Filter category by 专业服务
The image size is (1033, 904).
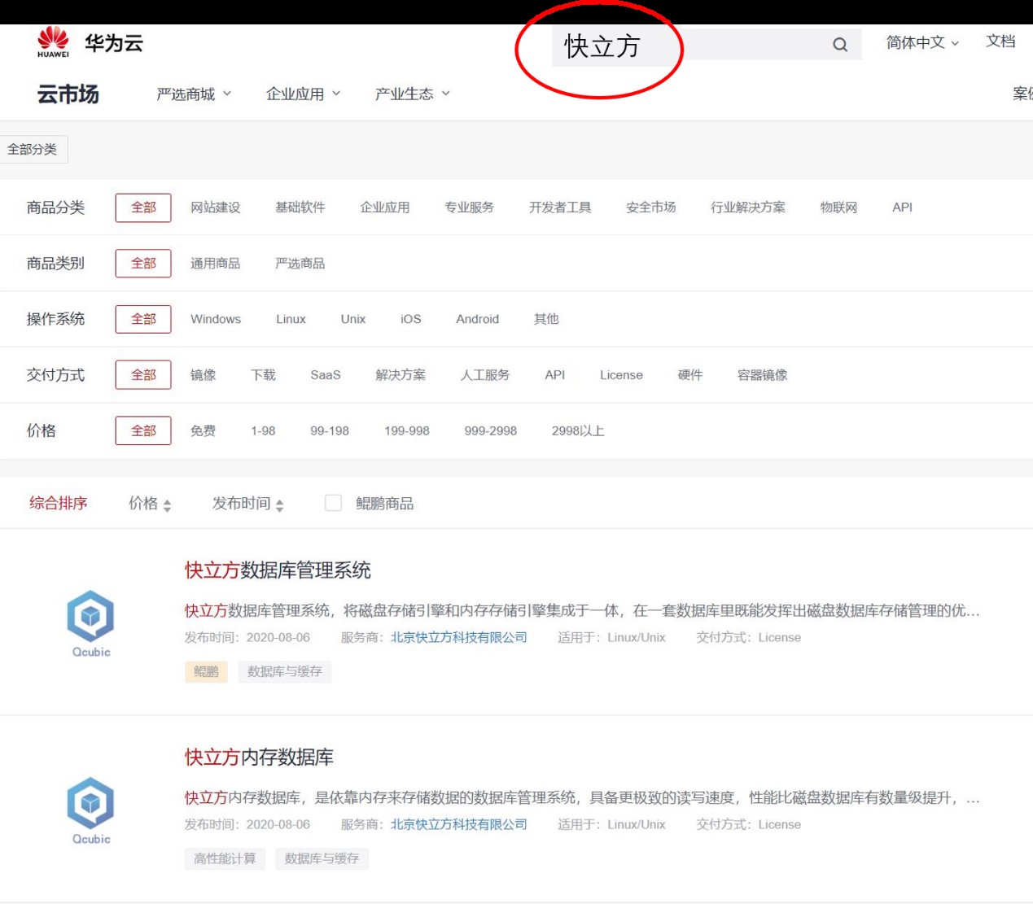(x=470, y=207)
